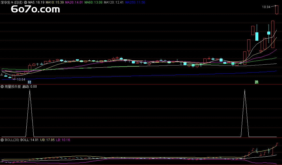Click the second signal spike peak in 用量找牛股 panel

(245, 90)
